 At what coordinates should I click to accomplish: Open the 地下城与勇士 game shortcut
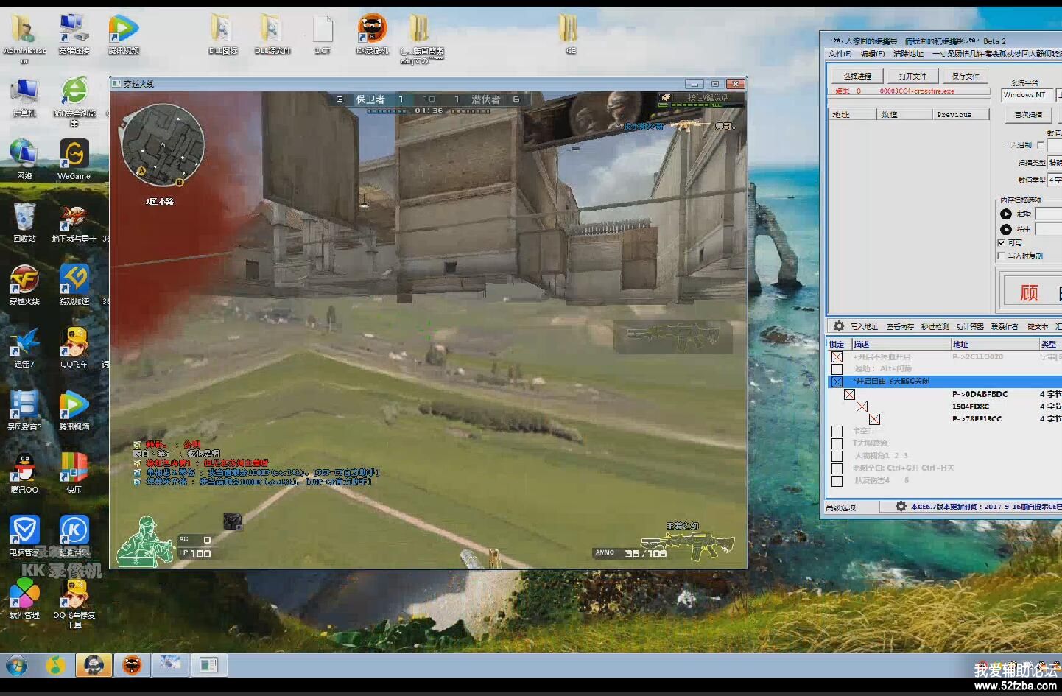[74, 221]
